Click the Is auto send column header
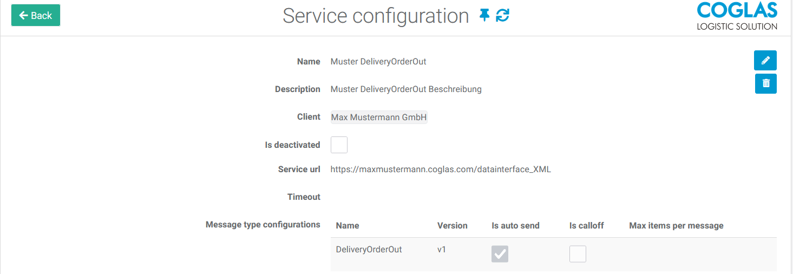 tap(515, 225)
